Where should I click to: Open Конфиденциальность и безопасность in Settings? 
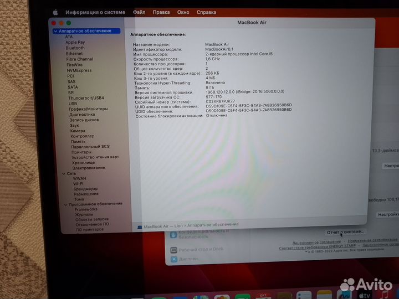[x=199, y=234]
